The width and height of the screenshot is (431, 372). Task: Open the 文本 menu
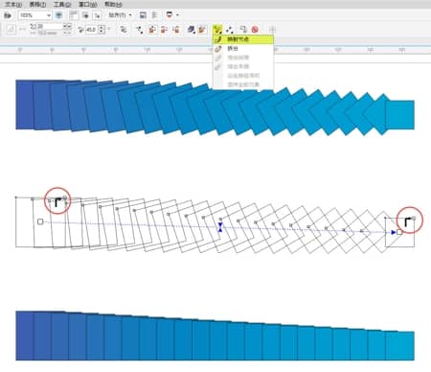coord(13,5)
